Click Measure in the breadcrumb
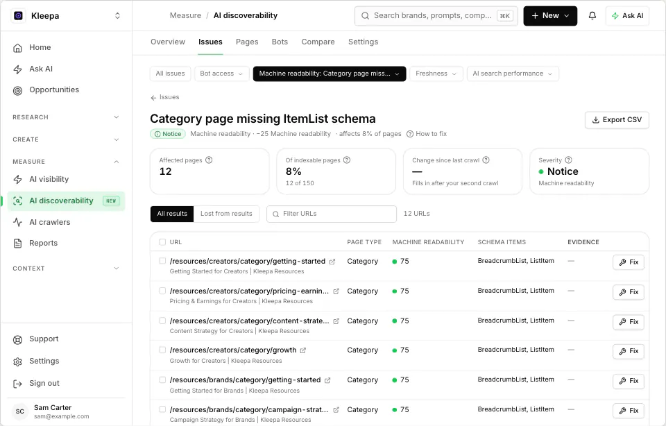Screen dimensions: 666x426 pyautogui.click(x=185, y=16)
